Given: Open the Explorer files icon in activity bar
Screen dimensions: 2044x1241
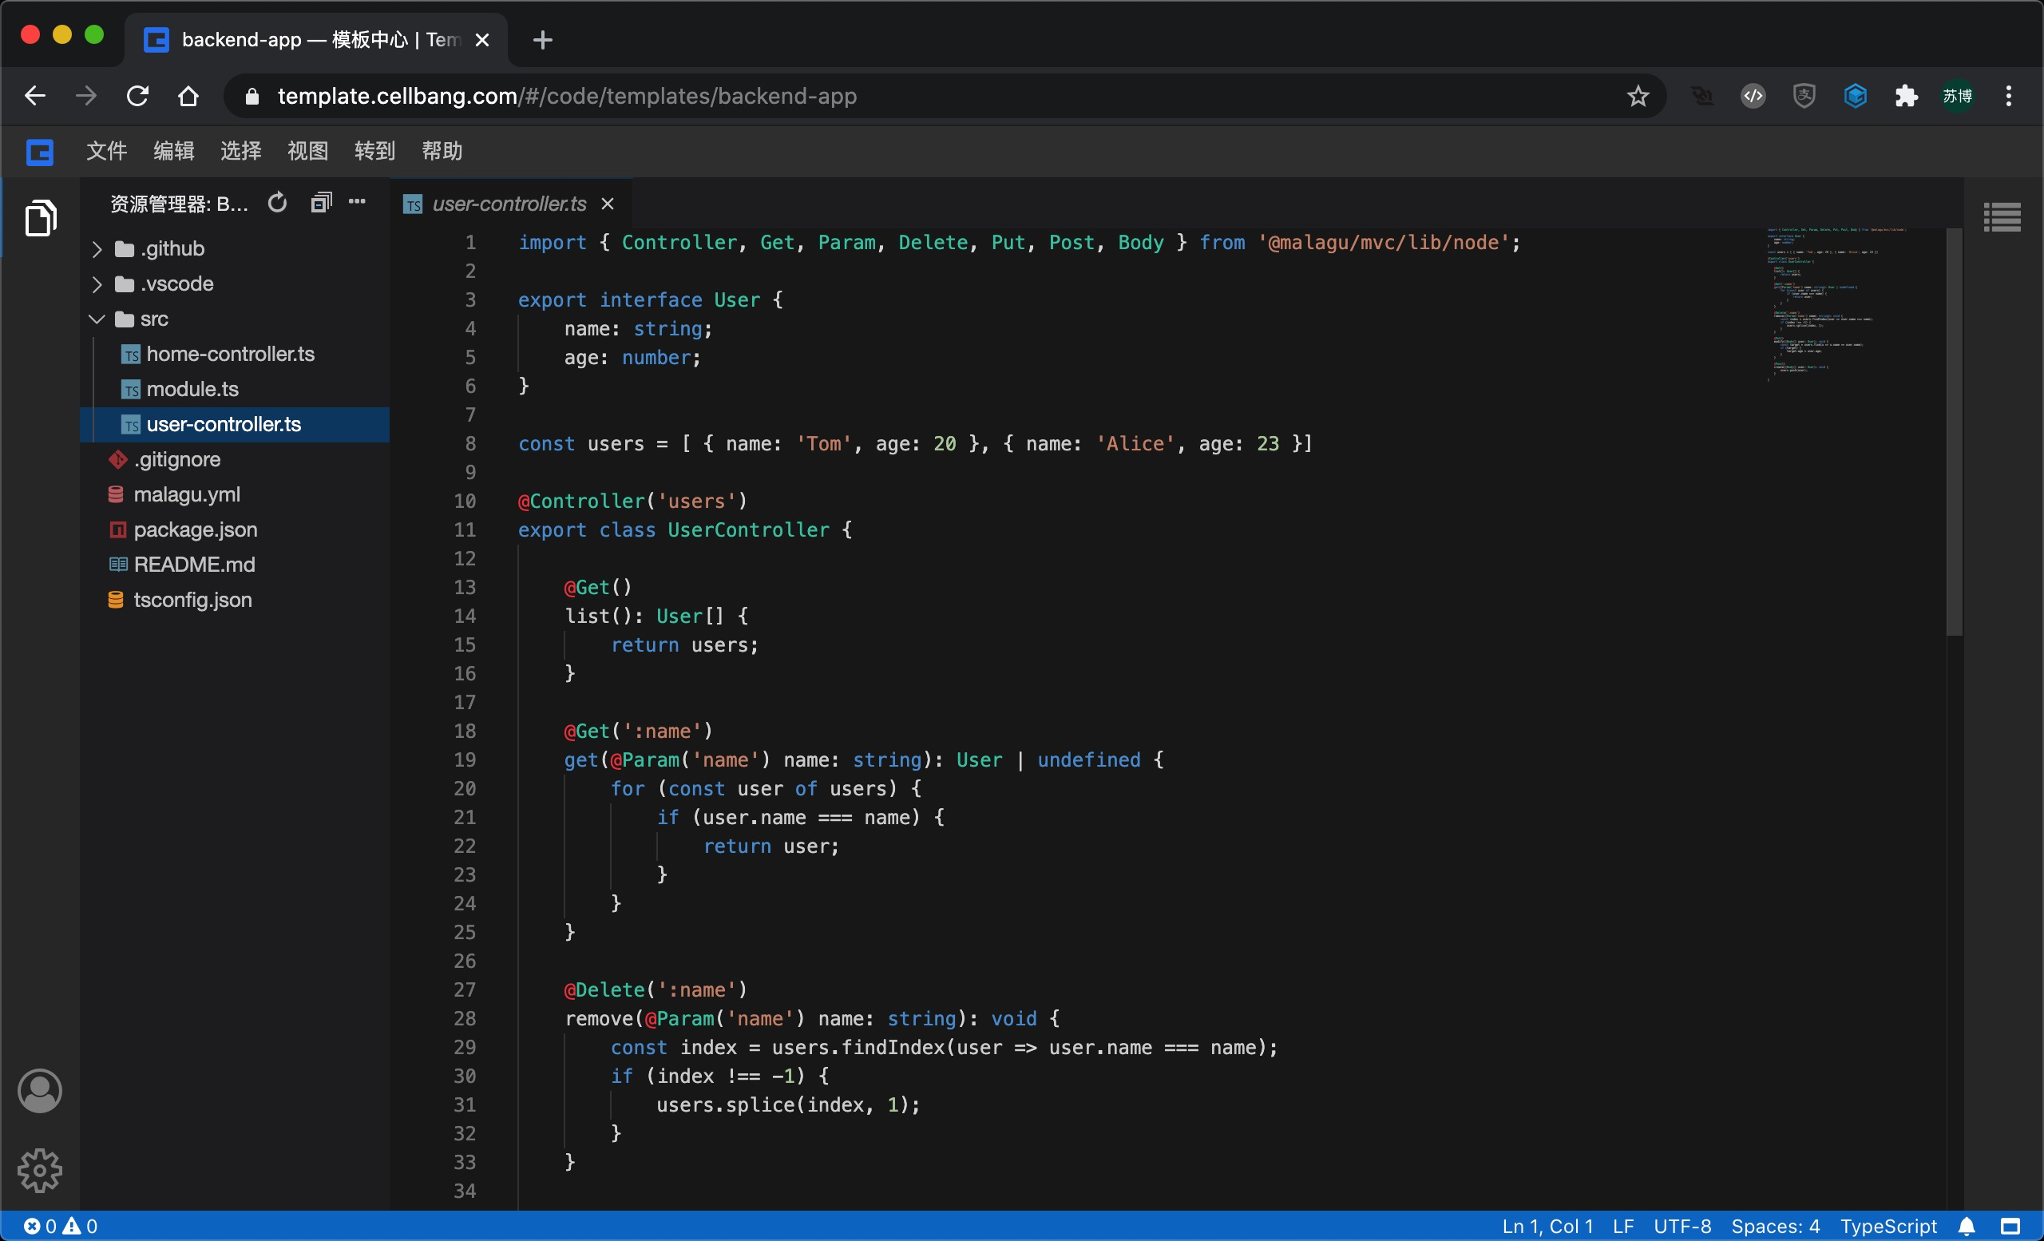Looking at the screenshot, I should [40, 218].
